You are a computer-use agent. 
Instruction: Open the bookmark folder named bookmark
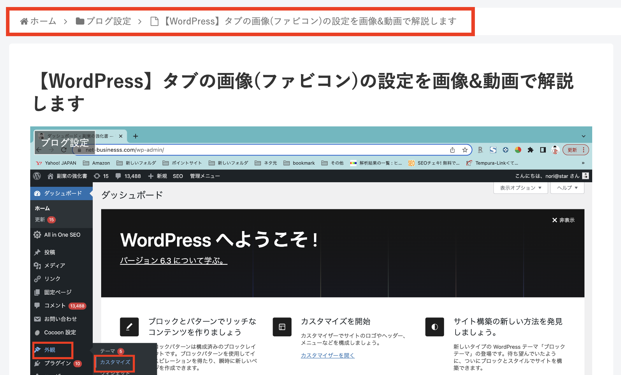click(299, 163)
